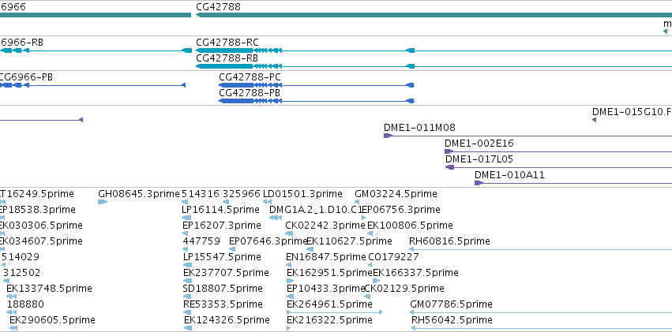Select EST DMG1A.2_1.D10.C1
The image size is (672, 332).
(x=317, y=210)
